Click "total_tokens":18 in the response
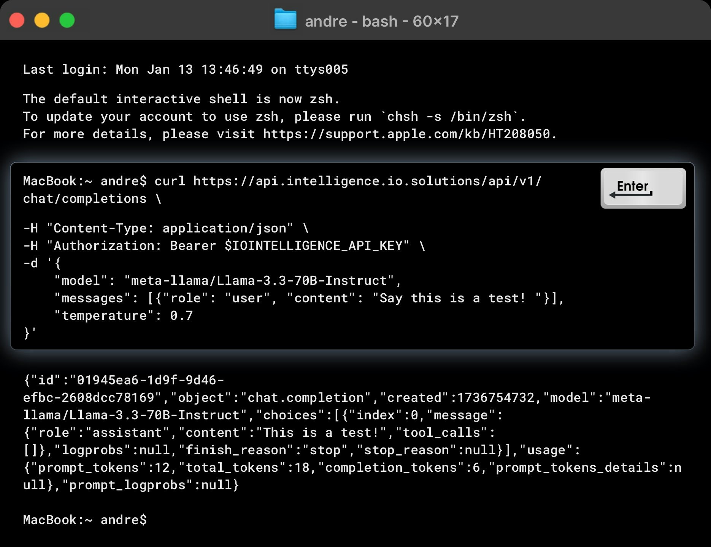711x547 pixels. [244, 468]
